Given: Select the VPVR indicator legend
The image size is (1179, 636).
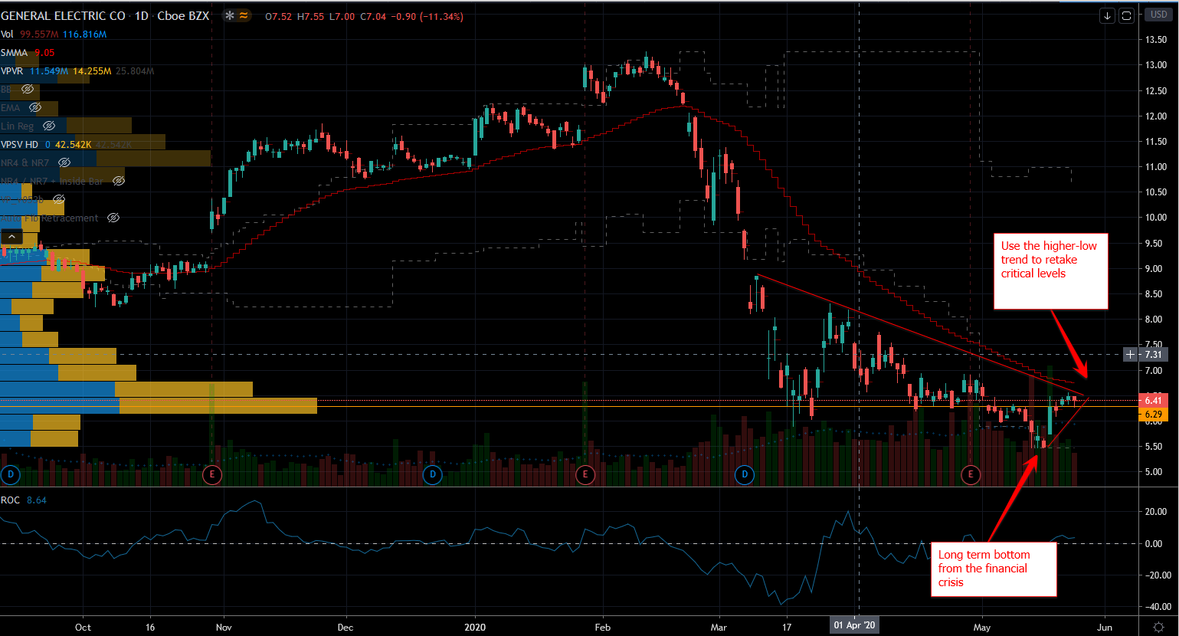Looking at the screenshot, I should click(x=14, y=71).
